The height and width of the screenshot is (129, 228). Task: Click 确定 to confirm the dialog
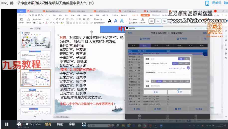[179, 92]
